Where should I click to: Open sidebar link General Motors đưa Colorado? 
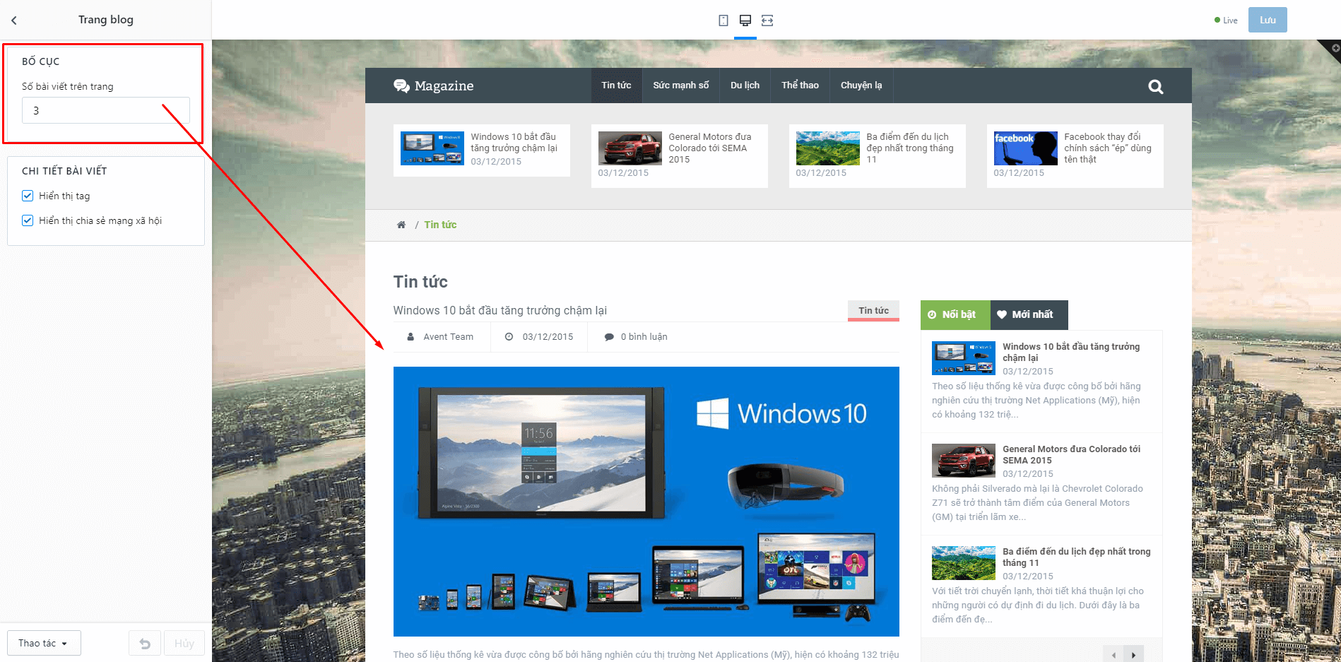tap(1071, 455)
